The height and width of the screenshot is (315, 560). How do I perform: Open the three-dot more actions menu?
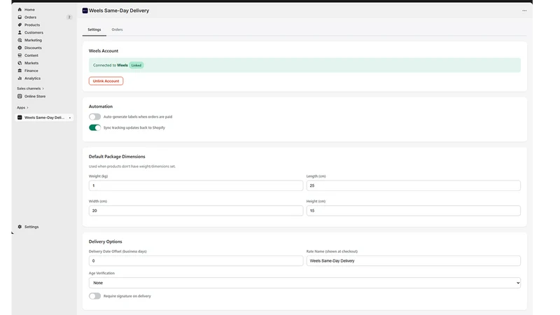click(524, 10)
